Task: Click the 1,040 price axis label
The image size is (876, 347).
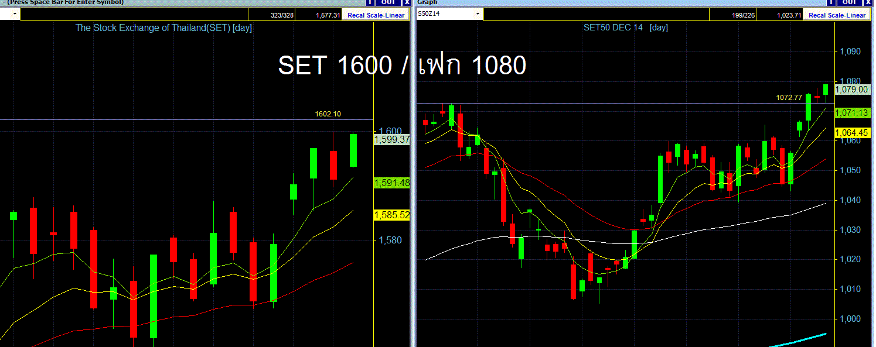Action: point(849,200)
